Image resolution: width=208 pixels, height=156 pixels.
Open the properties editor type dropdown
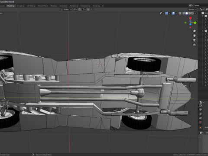tap(201, 102)
